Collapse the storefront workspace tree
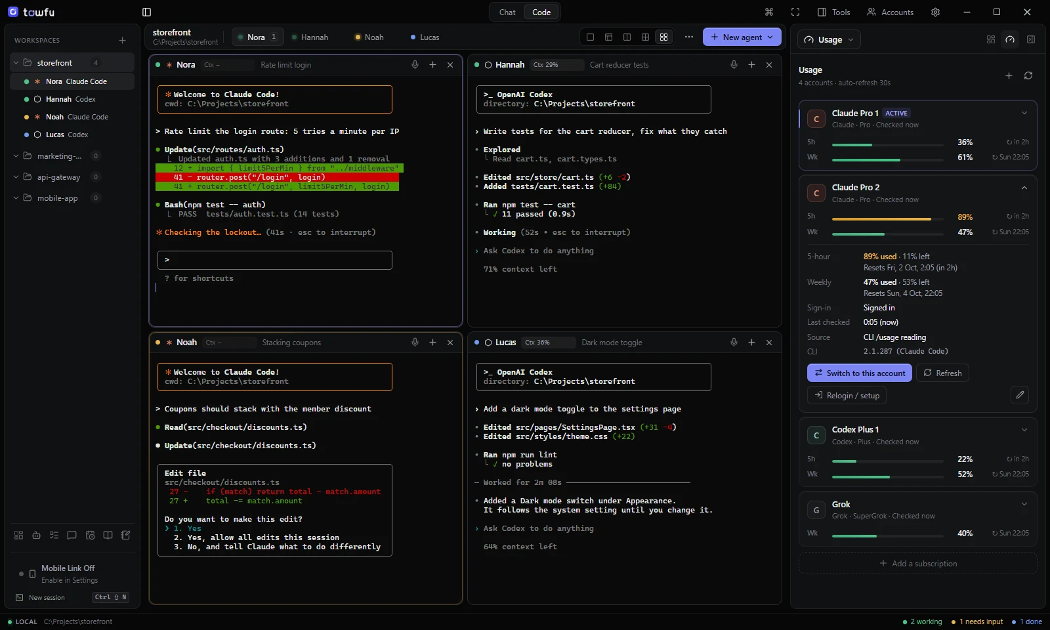This screenshot has height=630, width=1050. click(x=16, y=63)
